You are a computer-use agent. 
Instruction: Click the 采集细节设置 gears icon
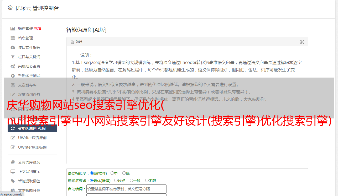13,66
